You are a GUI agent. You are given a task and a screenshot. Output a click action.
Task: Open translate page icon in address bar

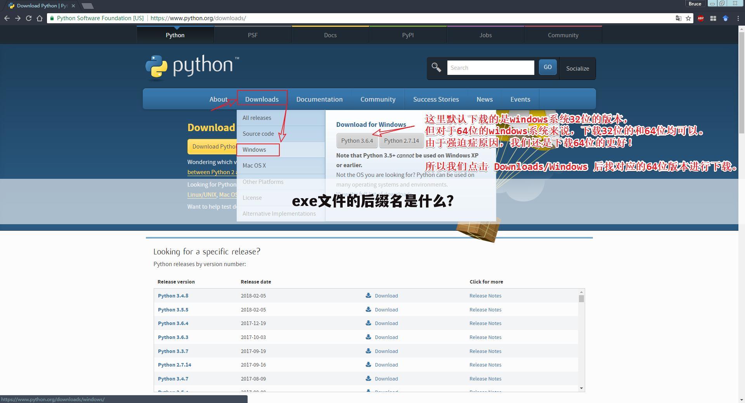click(679, 18)
